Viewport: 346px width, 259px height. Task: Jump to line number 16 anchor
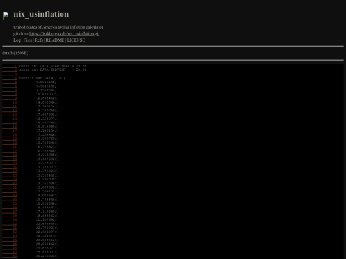pos(10,127)
